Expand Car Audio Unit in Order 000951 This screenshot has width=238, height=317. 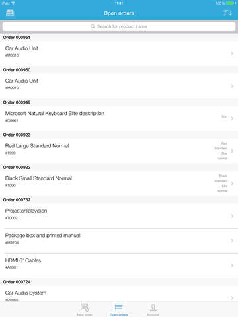pyautogui.click(x=119, y=53)
